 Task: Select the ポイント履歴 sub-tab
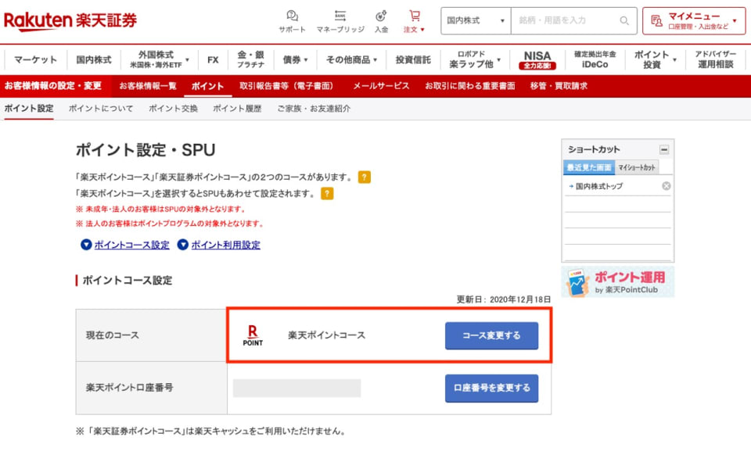(237, 109)
